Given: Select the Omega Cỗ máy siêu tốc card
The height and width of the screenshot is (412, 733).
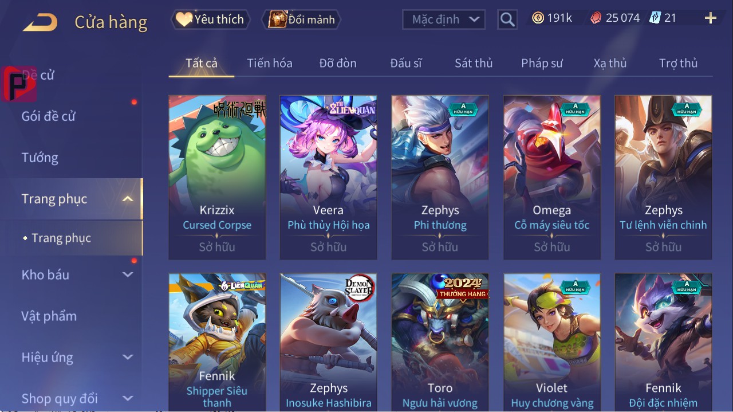Looking at the screenshot, I should click(x=552, y=178).
